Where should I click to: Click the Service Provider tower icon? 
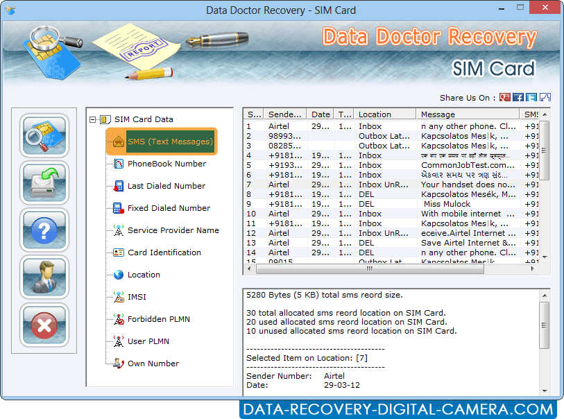coord(119,230)
